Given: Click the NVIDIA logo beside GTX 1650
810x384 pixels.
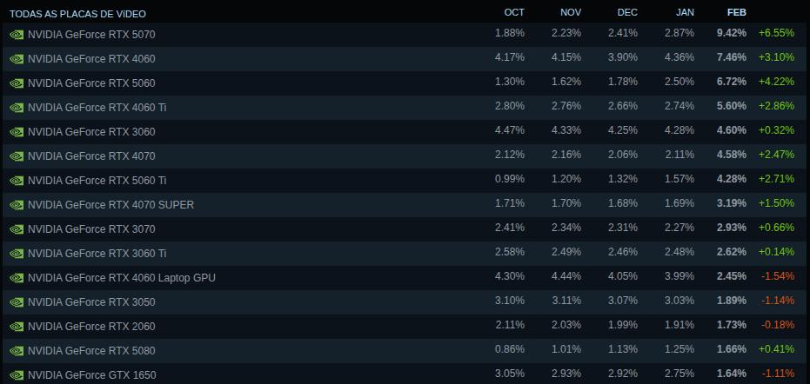Looking at the screenshot, I should tap(16, 374).
